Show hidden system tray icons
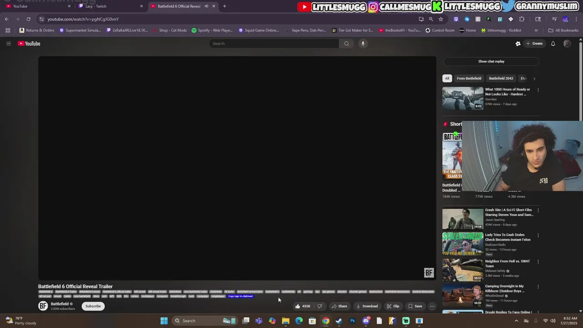The height and width of the screenshot is (328, 583). (516, 321)
